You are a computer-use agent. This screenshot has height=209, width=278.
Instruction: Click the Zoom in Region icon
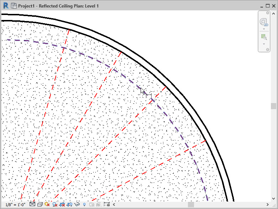point(264,37)
